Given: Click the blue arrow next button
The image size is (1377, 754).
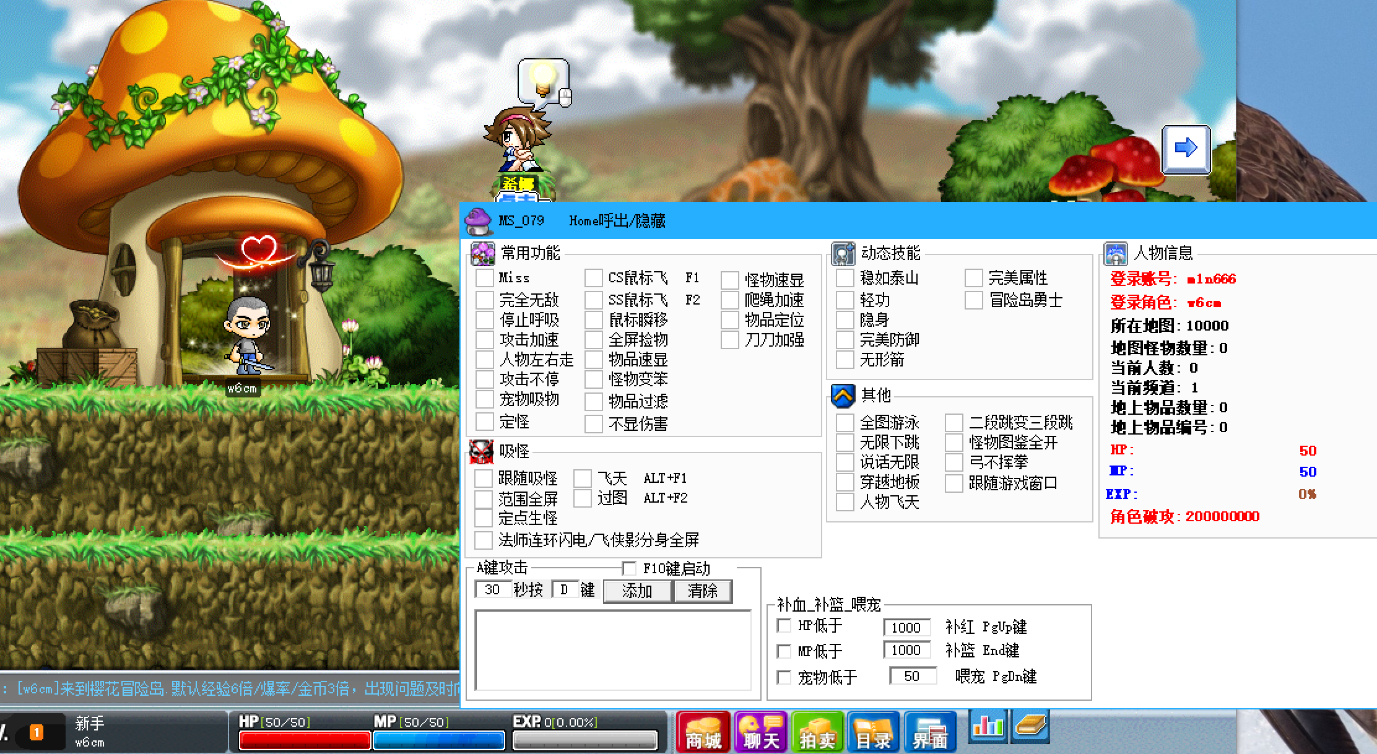Looking at the screenshot, I should 1186,149.
